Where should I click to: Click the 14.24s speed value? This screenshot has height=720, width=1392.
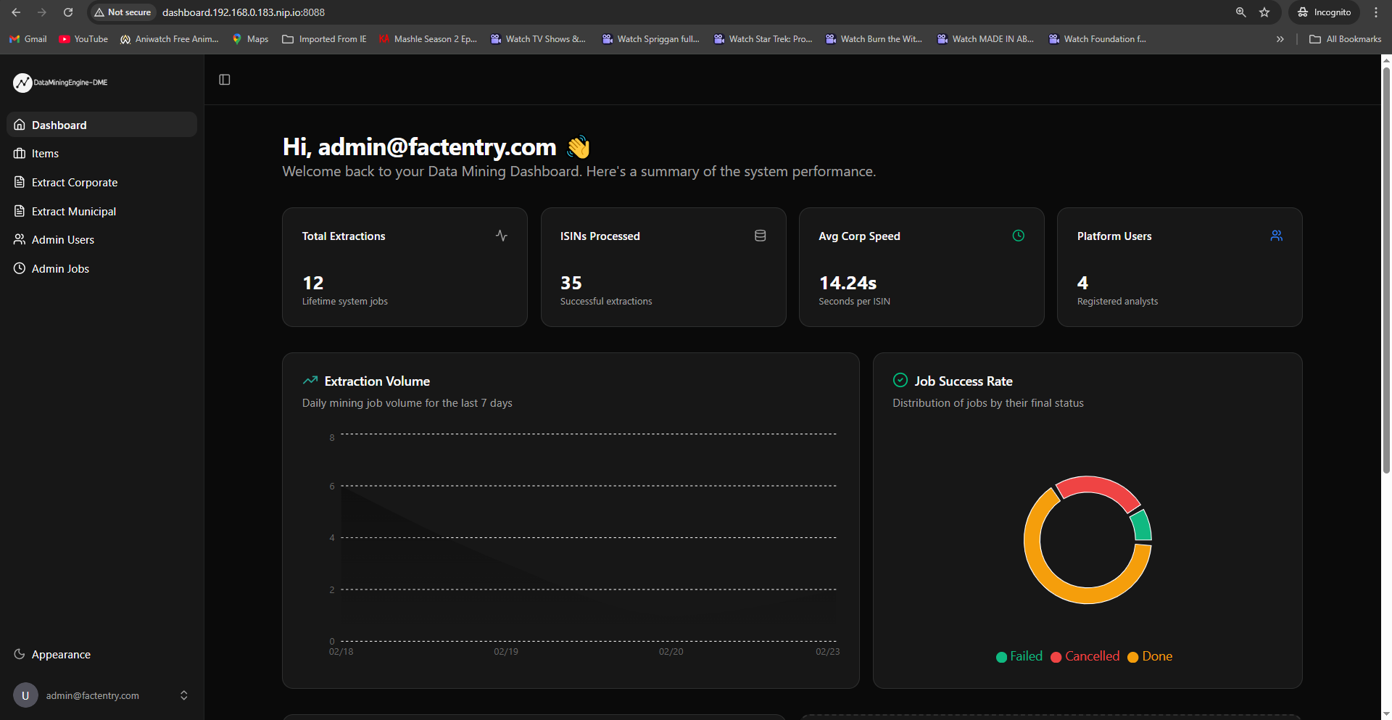(x=848, y=283)
